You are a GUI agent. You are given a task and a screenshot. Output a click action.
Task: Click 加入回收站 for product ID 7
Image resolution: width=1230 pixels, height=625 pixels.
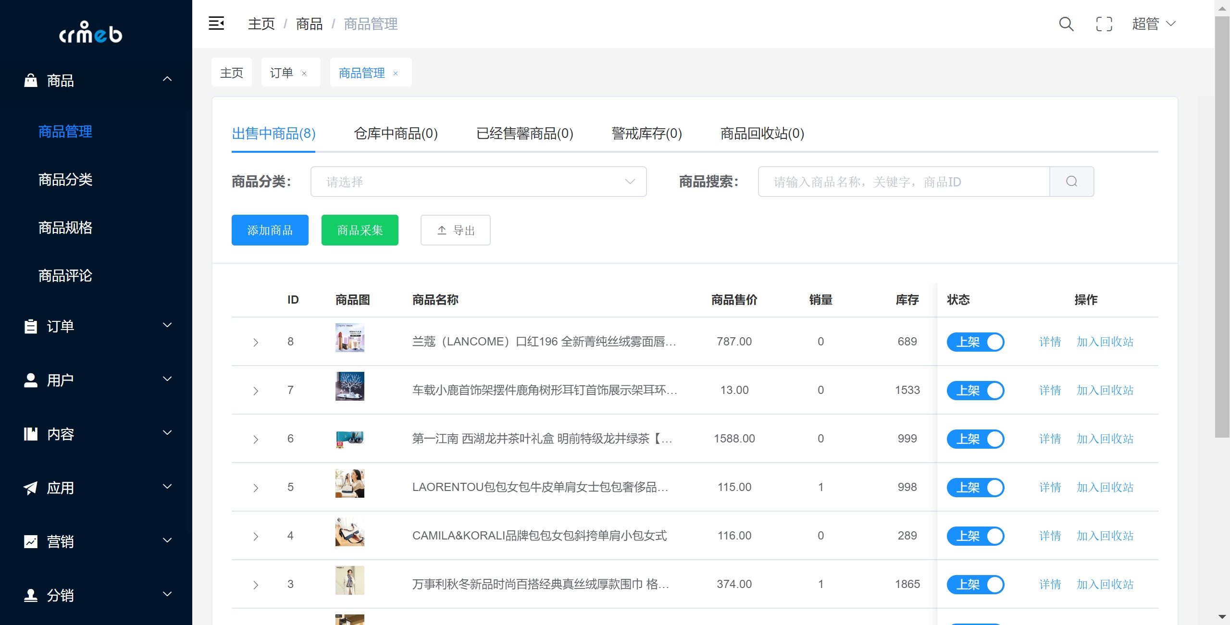1105,390
